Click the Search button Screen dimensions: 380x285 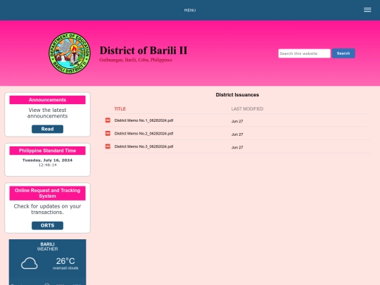coord(343,53)
